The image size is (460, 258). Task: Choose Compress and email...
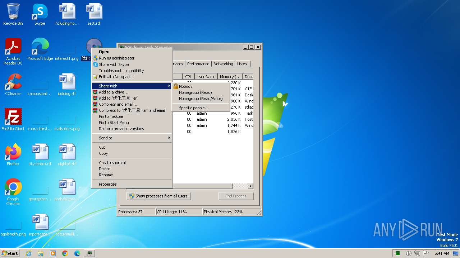pyautogui.click(x=132, y=104)
